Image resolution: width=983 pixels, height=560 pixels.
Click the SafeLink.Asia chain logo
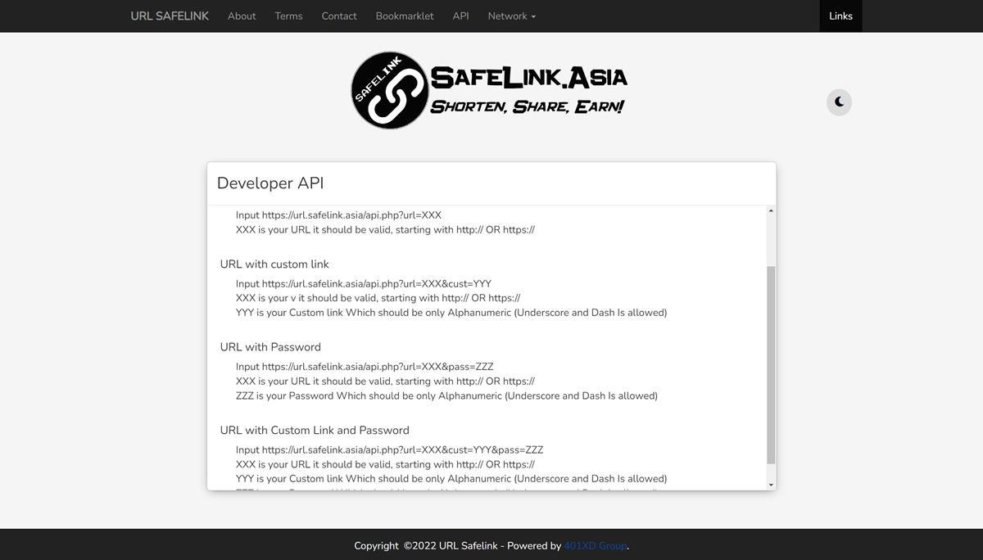[x=489, y=90]
